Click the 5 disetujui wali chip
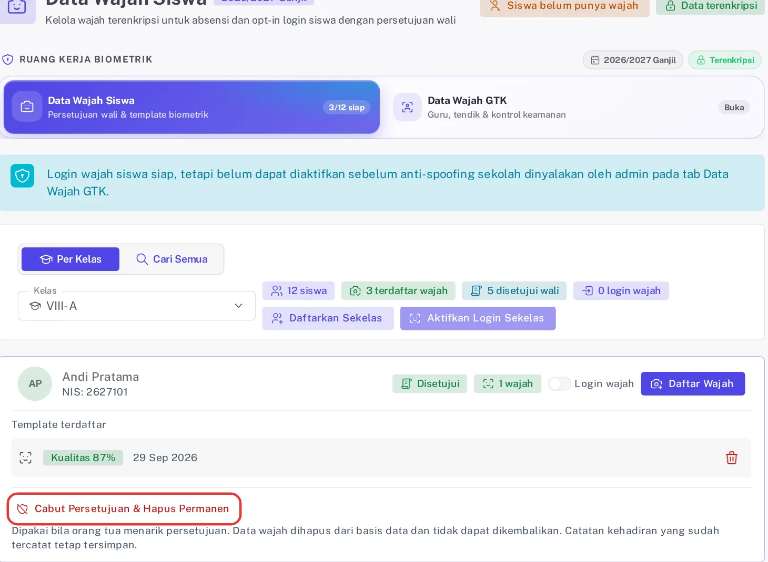The width and height of the screenshot is (768, 562). click(514, 291)
